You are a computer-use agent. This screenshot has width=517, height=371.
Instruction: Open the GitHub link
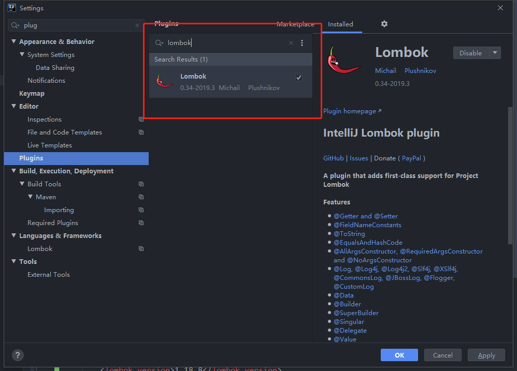tap(333, 158)
